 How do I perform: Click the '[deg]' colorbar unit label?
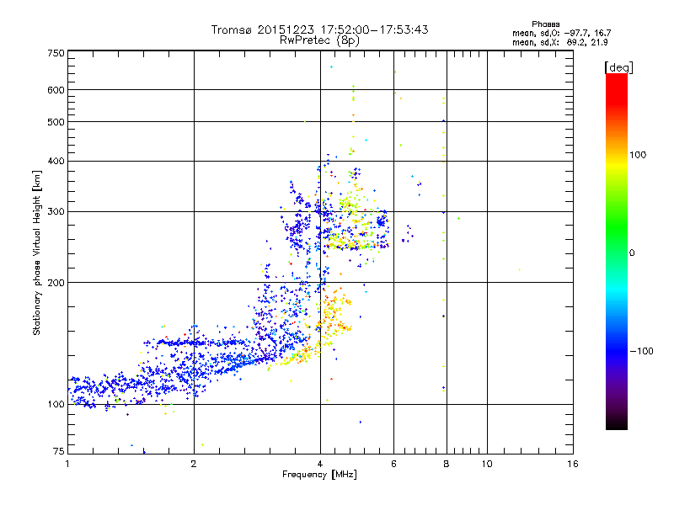618,67
